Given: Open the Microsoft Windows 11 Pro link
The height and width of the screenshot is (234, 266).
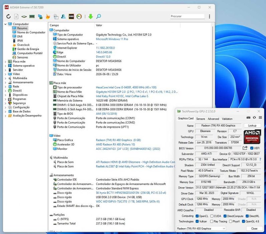Looking at the screenshot, I should click(x=112, y=39).
